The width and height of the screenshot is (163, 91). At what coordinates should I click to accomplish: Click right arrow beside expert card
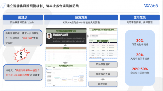coord(88,36)
